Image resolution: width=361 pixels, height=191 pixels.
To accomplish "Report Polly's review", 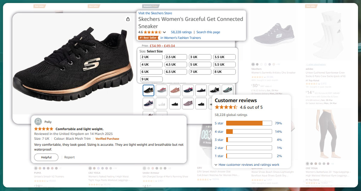I will (x=69, y=157).
